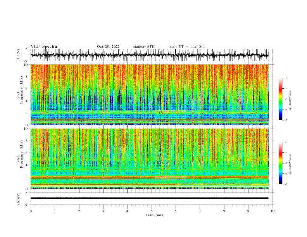307x237 pixels.
Task: Click the 'ch.2 Frequency (kHz)' axis label
Action: pyautogui.click(x=20, y=154)
